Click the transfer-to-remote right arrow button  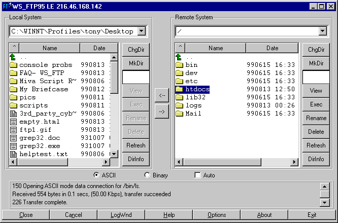(162, 111)
